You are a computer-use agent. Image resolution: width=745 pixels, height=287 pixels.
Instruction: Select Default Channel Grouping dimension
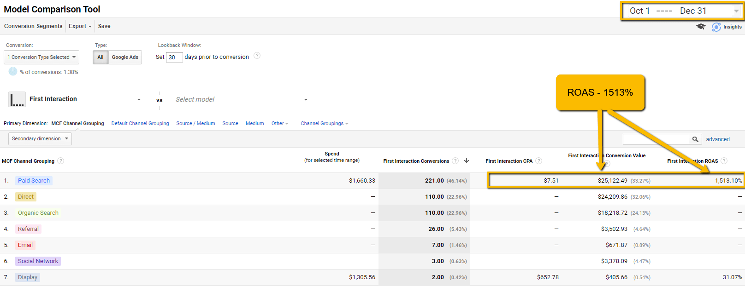point(140,123)
